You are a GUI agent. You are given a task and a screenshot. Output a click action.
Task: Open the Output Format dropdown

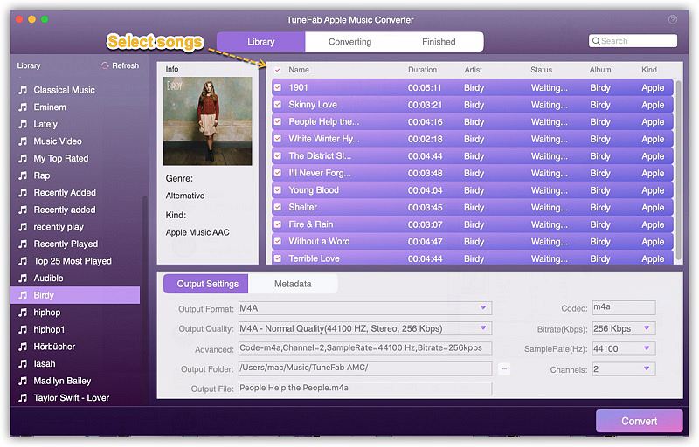pyautogui.click(x=482, y=308)
